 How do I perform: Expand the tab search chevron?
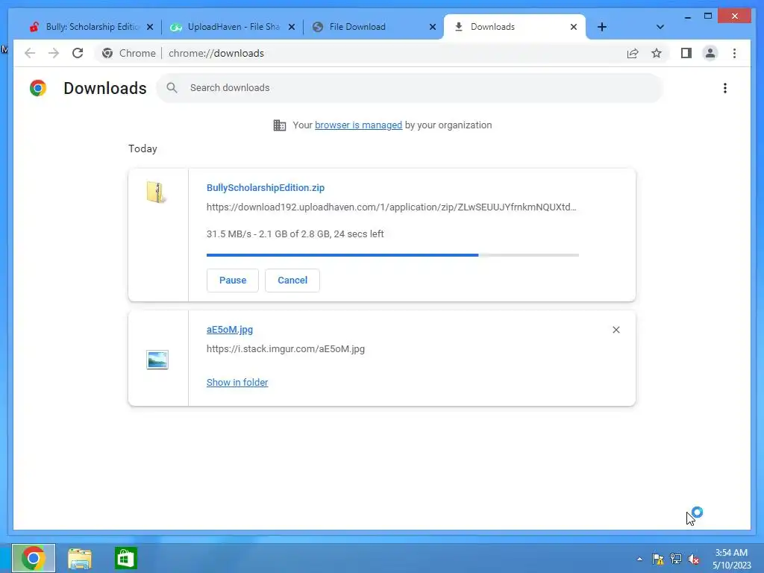(660, 27)
